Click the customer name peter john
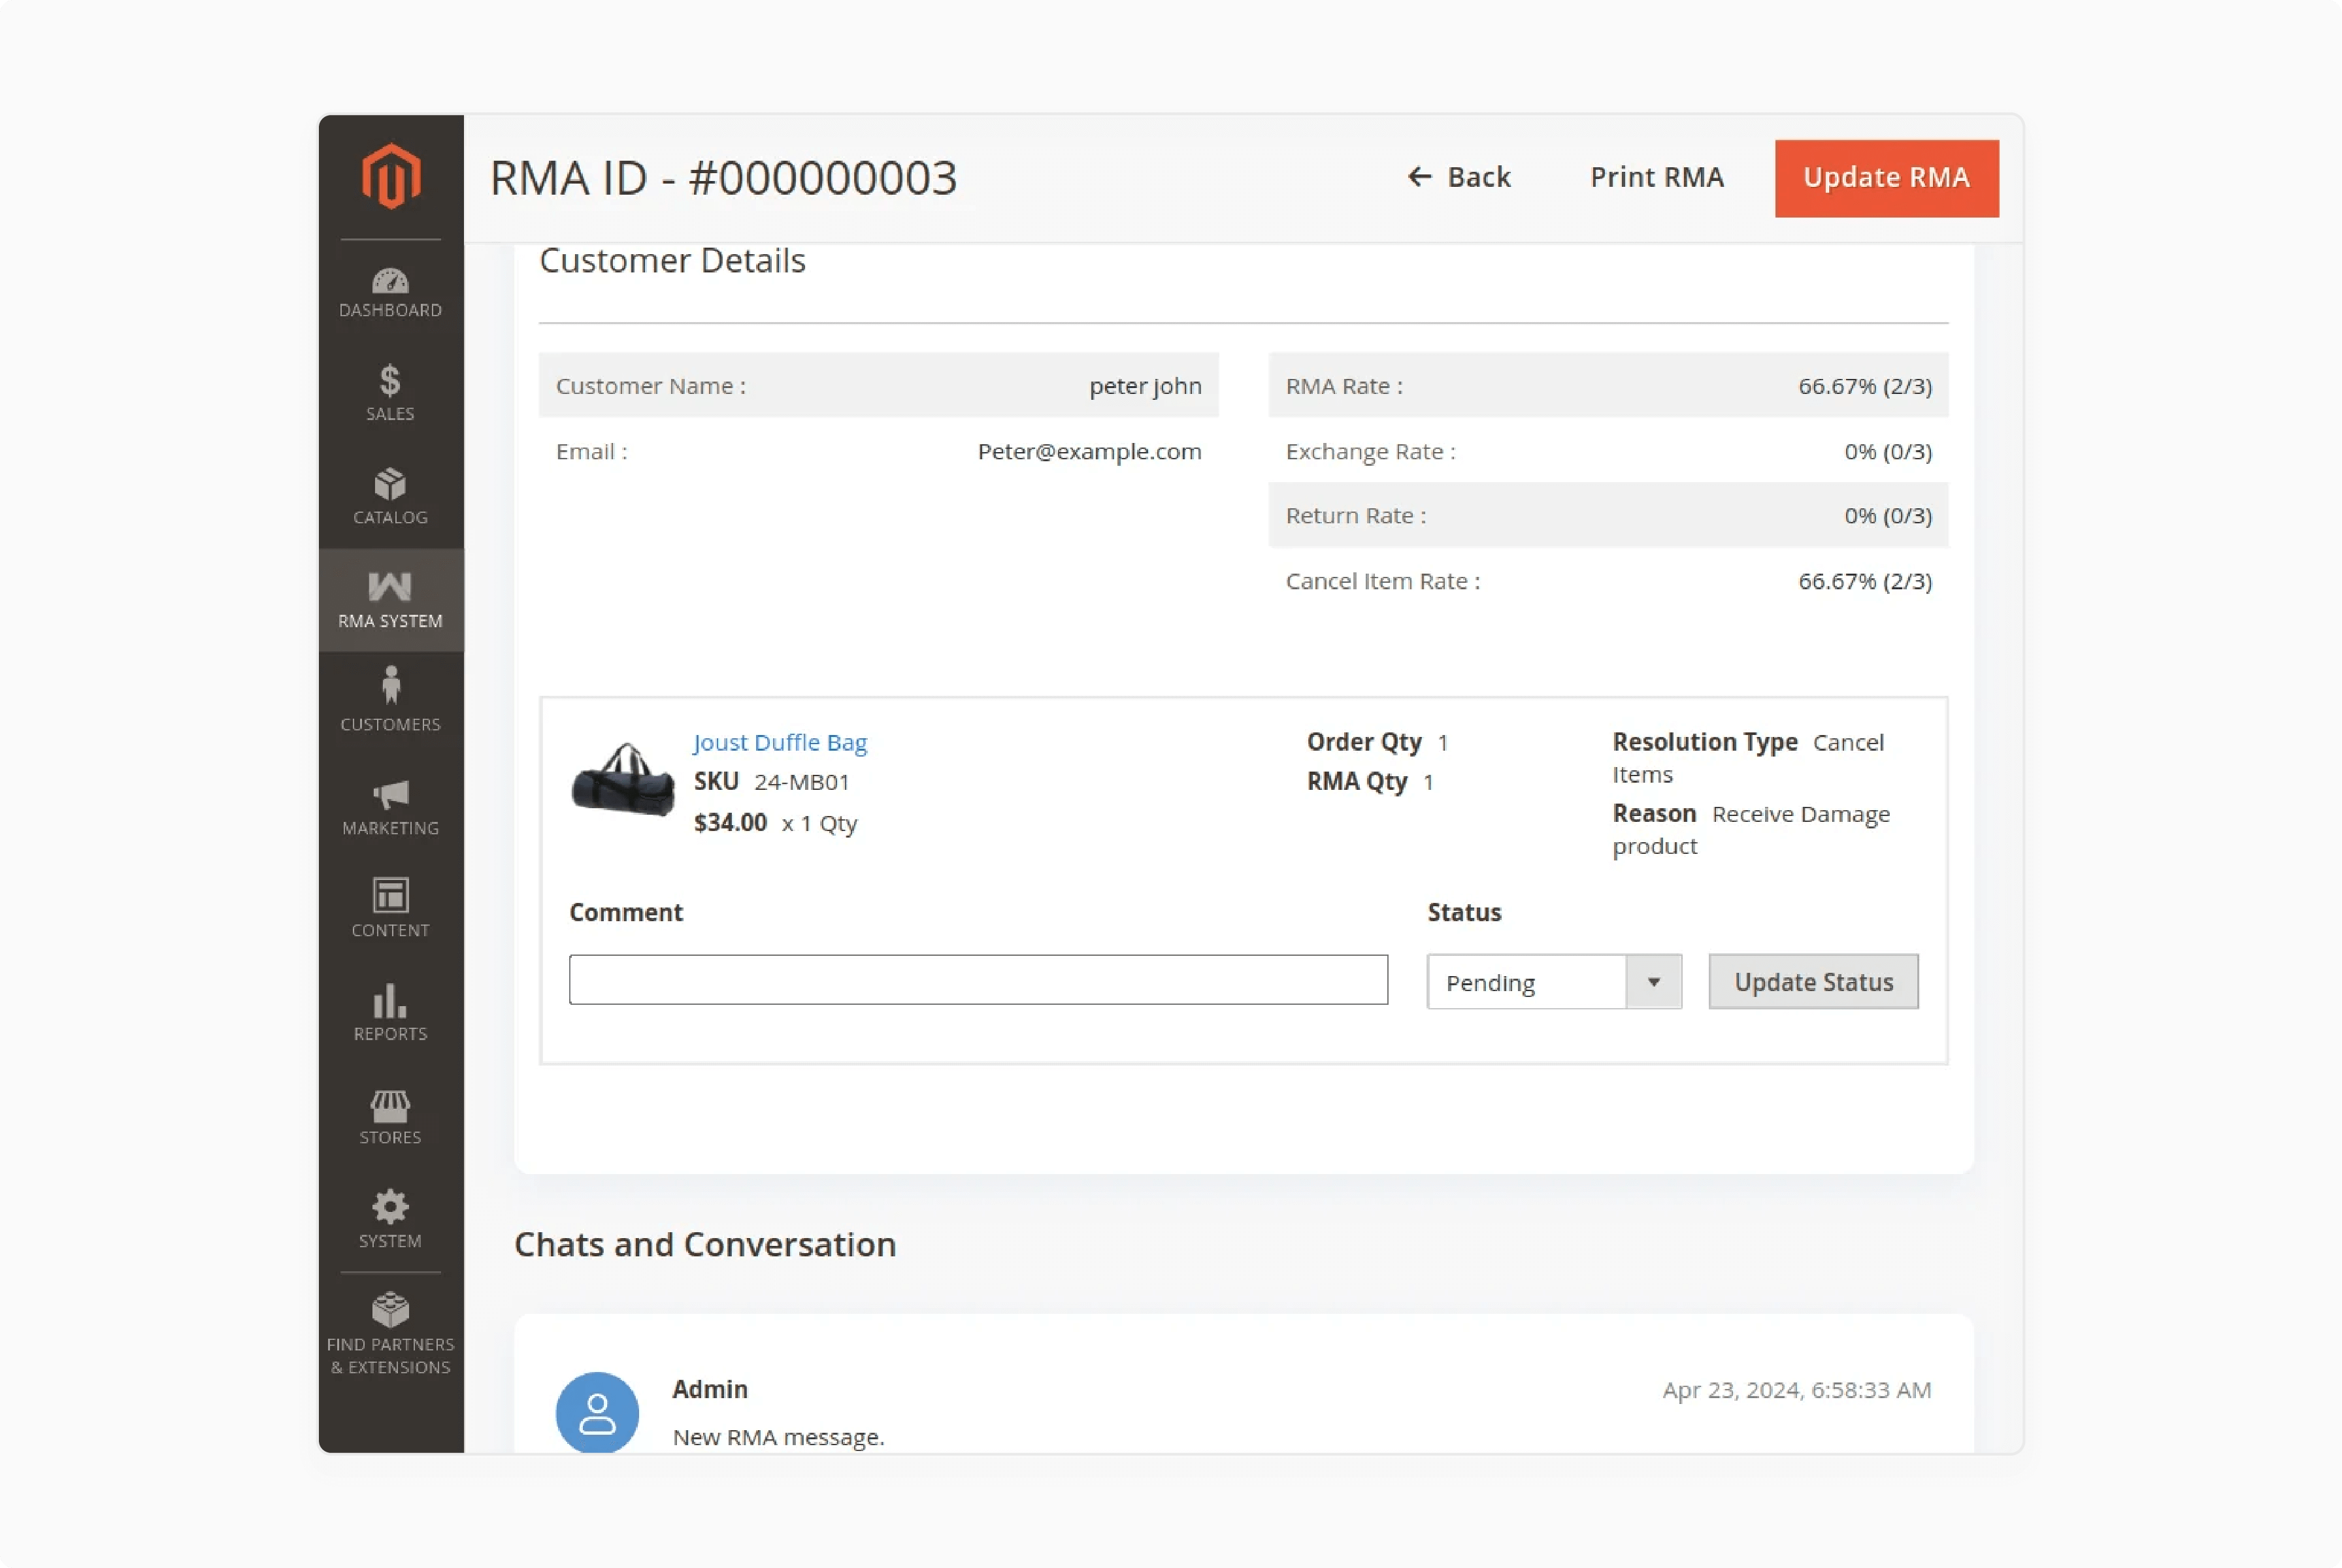The width and height of the screenshot is (2342, 1568). point(1145,386)
